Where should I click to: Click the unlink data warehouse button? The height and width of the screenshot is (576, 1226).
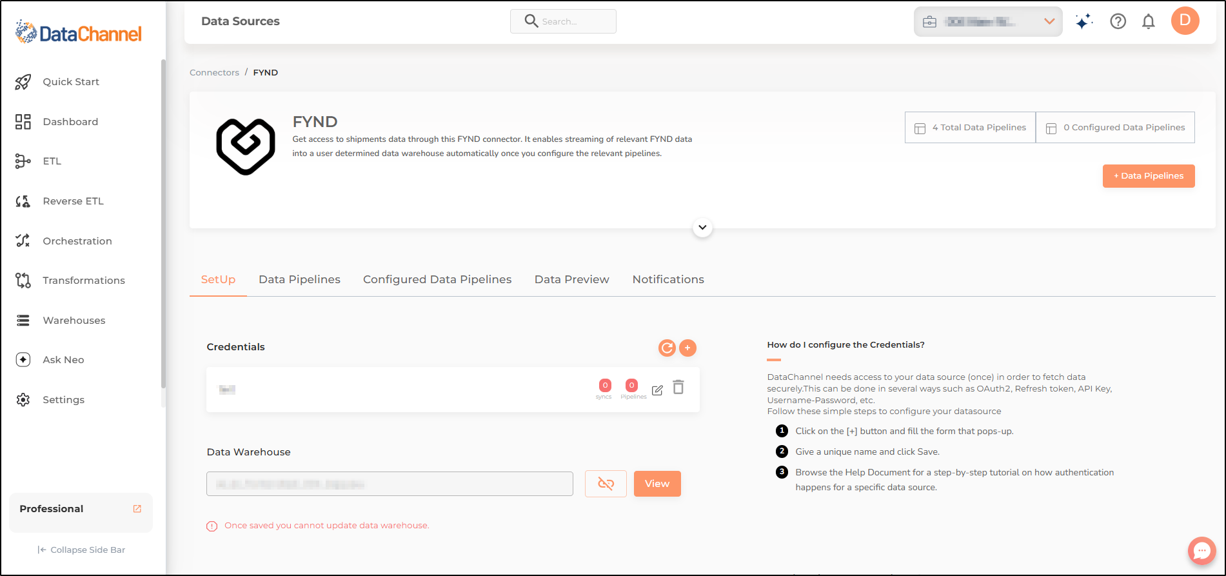pyautogui.click(x=606, y=484)
